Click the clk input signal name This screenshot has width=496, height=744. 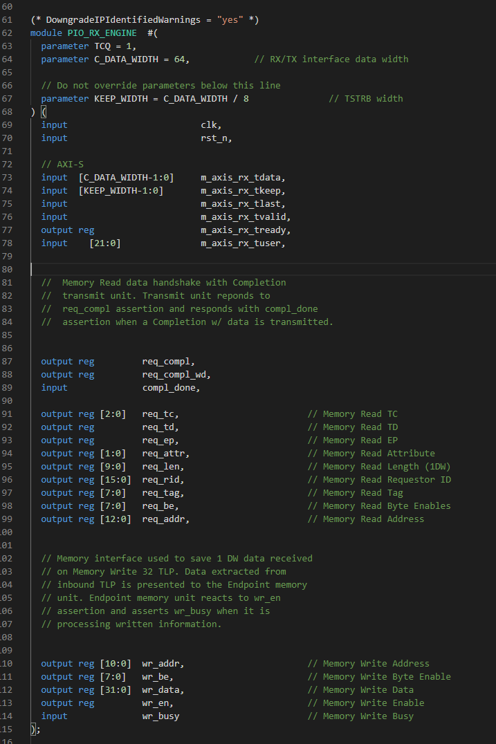click(209, 124)
